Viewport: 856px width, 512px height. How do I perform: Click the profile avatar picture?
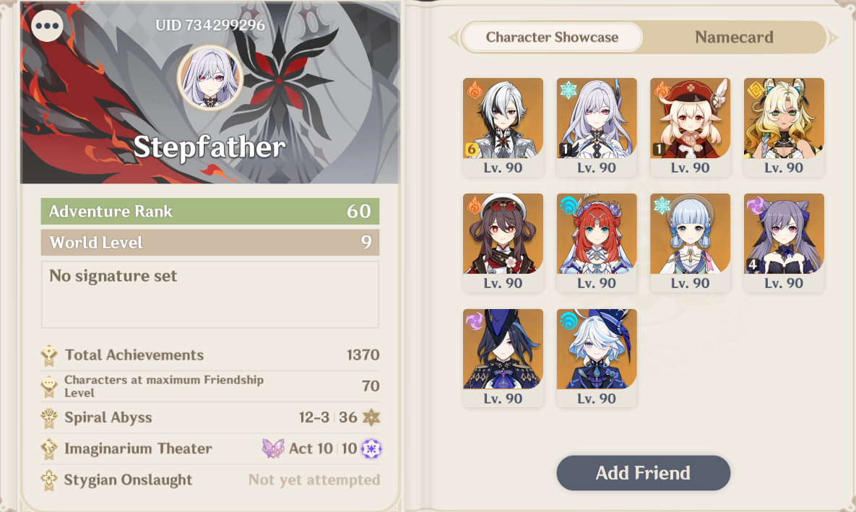coord(210,78)
